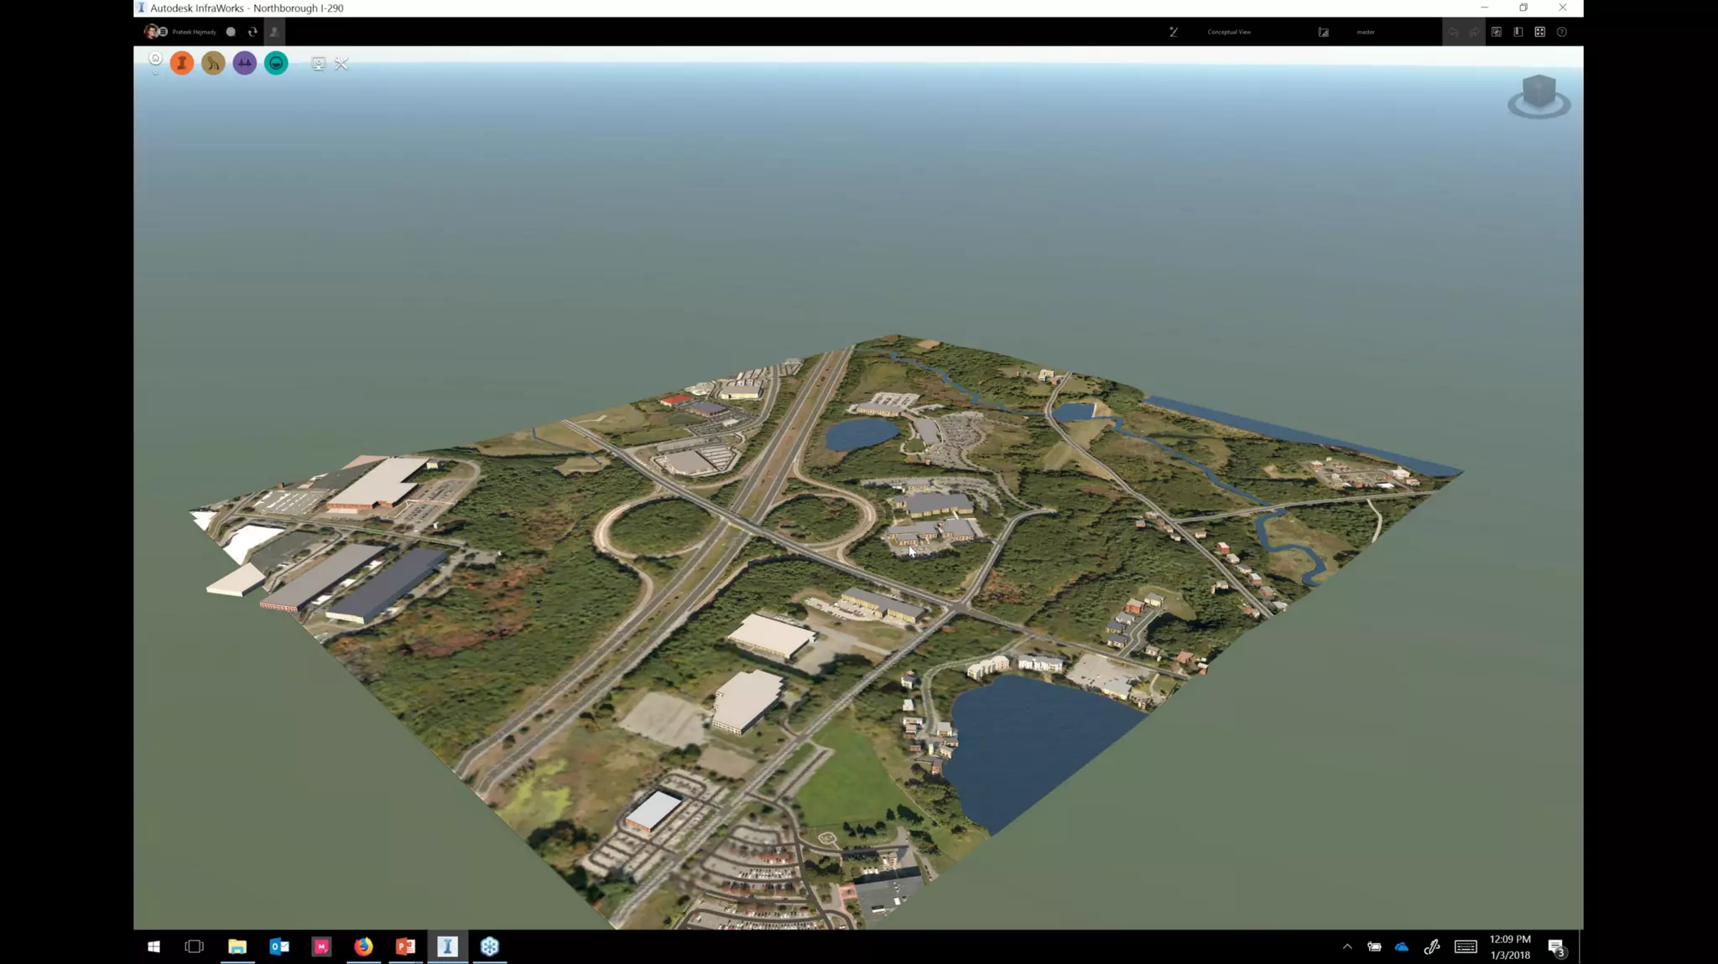Click the taskbar clock showing 12:09 PM
The image size is (1718, 964).
pos(1510,947)
